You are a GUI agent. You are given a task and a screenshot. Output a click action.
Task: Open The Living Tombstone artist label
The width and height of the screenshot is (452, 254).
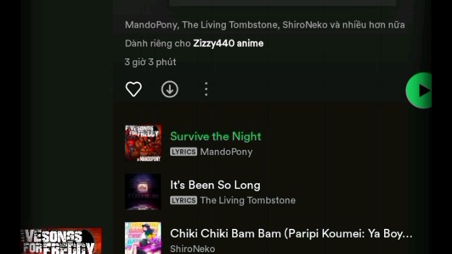click(247, 201)
